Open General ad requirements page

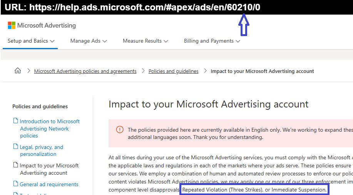tap(49, 184)
